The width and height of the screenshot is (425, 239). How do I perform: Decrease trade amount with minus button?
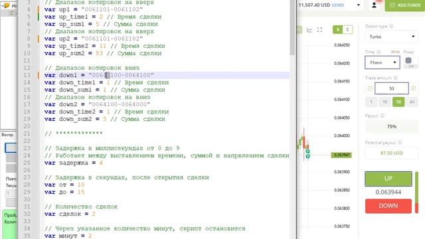click(370, 88)
